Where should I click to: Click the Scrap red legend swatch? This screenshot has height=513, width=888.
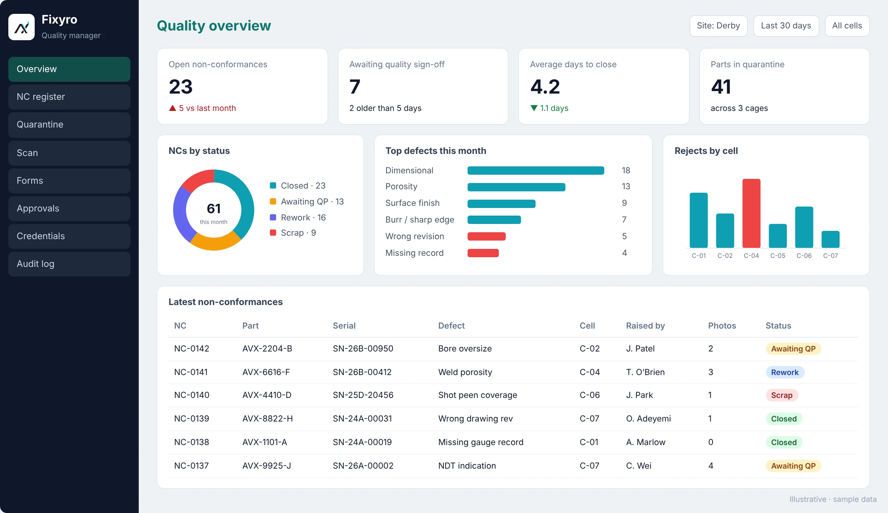[273, 233]
